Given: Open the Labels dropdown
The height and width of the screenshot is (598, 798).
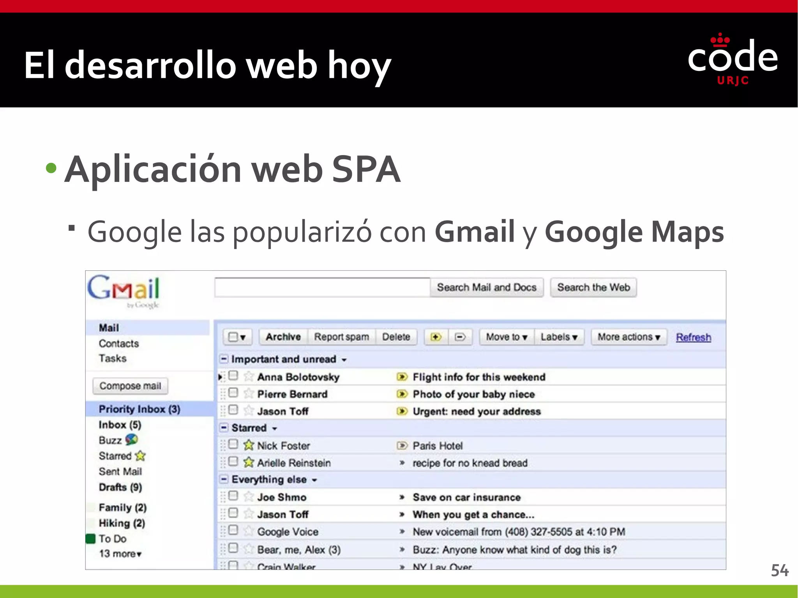Looking at the screenshot, I should click(x=559, y=337).
